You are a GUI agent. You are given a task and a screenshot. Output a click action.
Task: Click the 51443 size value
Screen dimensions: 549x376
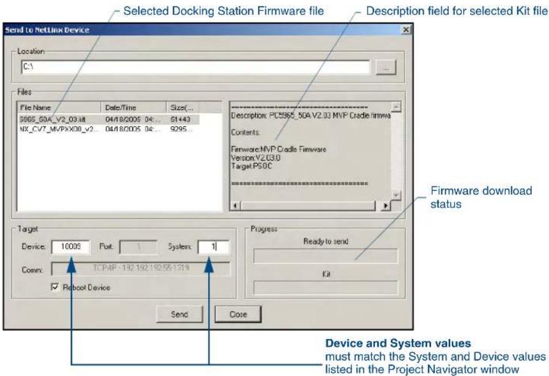click(180, 119)
